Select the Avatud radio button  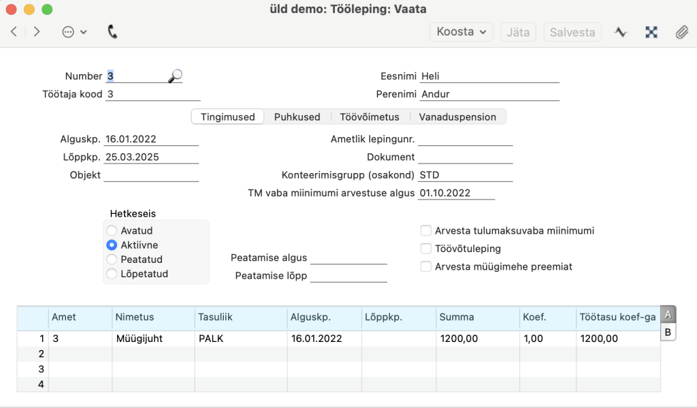click(x=112, y=230)
